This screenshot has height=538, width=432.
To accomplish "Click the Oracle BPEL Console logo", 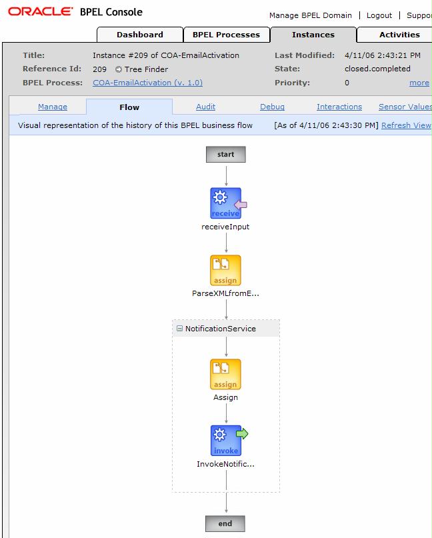I will pos(75,12).
